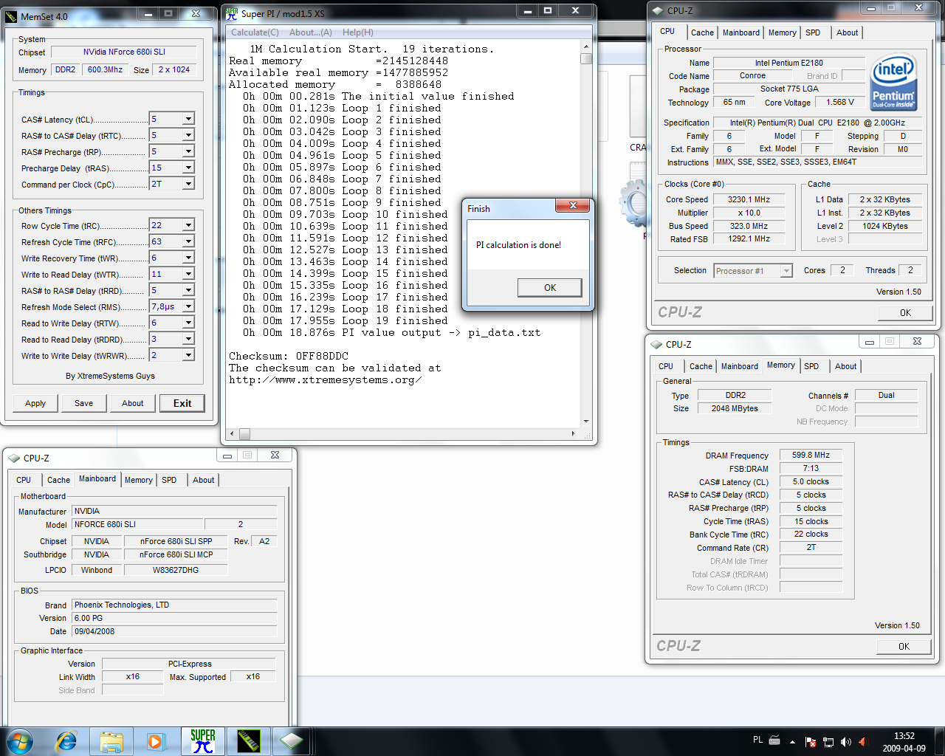This screenshot has height=756, width=945.
Task: Click the system tray volume icon
Action: click(x=845, y=741)
